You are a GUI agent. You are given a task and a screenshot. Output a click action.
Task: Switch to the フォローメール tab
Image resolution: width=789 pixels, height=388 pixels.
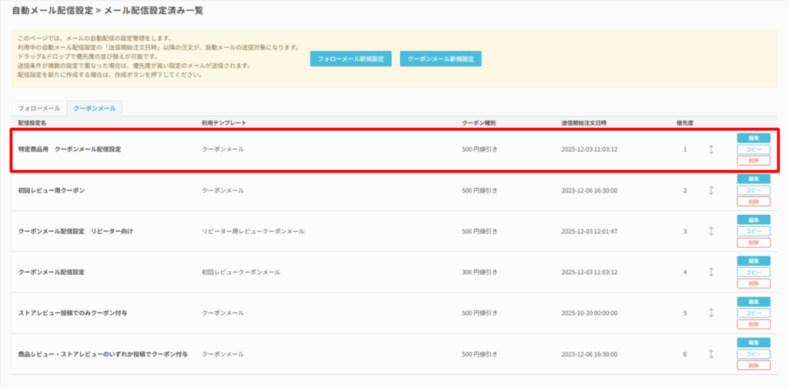[x=39, y=109]
